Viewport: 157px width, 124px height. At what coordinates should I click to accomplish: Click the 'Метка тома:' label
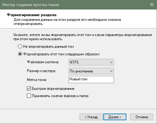tap(37, 80)
